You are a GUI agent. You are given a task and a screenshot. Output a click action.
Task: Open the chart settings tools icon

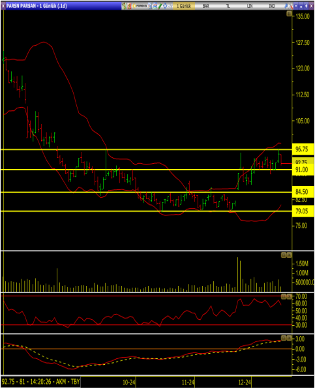point(291,6)
